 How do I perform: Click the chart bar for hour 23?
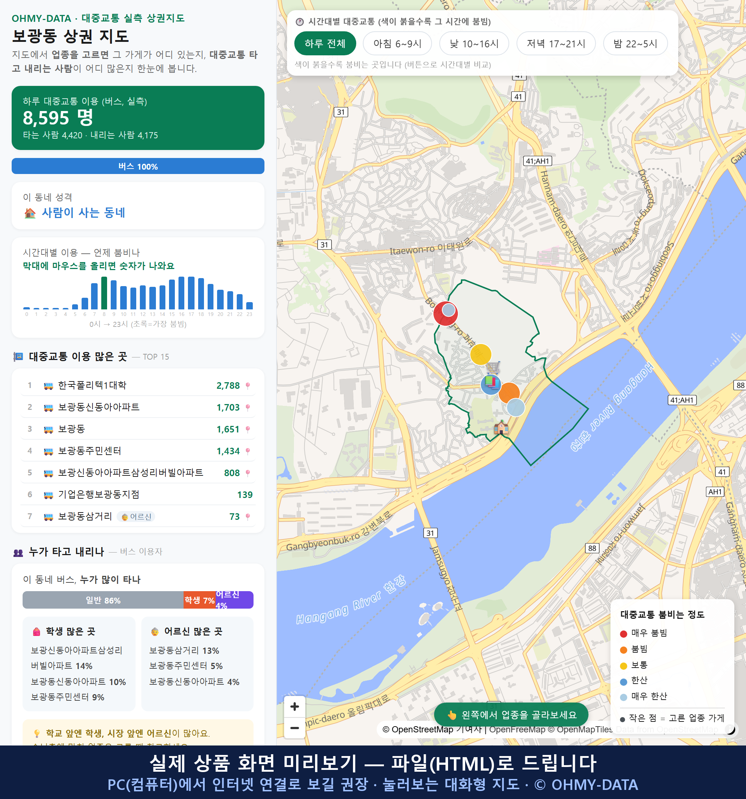point(250,305)
